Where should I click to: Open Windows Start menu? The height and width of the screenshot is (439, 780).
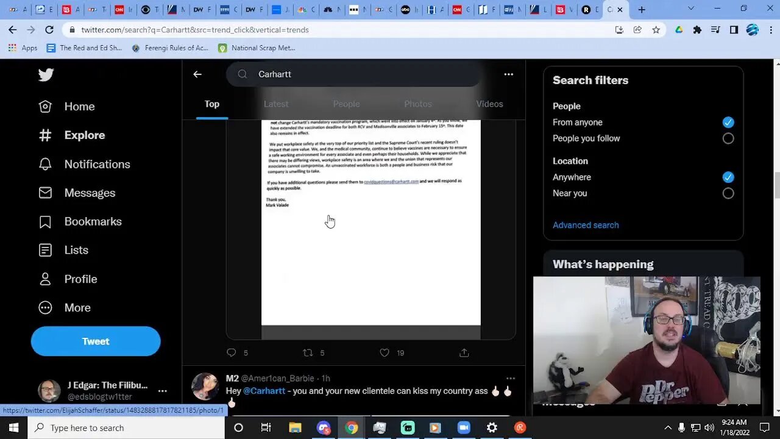coord(13,427)
